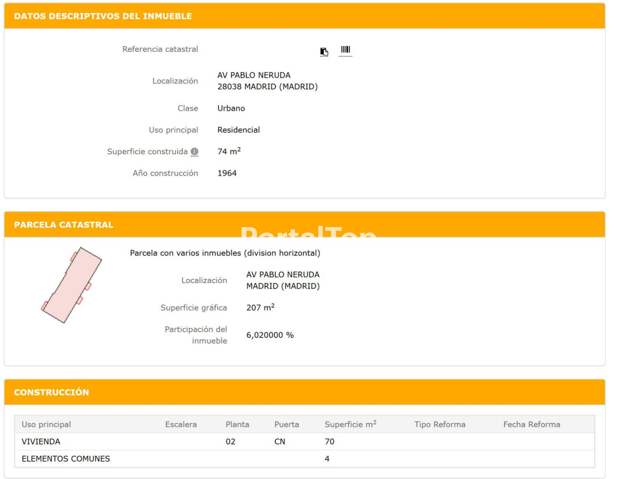Viewport: 618px width, 479px height.
Task: Click the 28038 MADRID (MADRID) address text
Action: coord(267,87)
